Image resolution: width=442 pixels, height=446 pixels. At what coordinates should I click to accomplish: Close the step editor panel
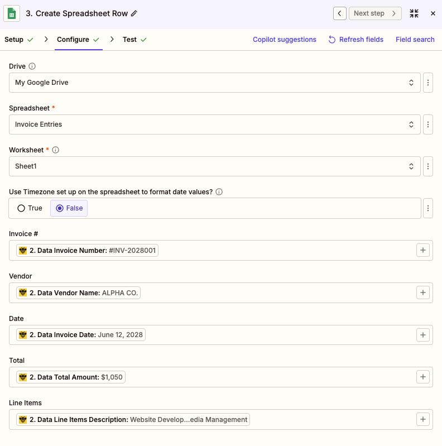coord(433,13)
